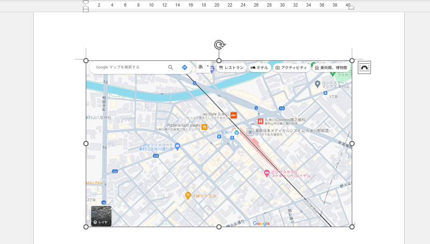
Task: Click the red H pin for 久米川Cosmos矯正歯科
Action: coord(260,121)
